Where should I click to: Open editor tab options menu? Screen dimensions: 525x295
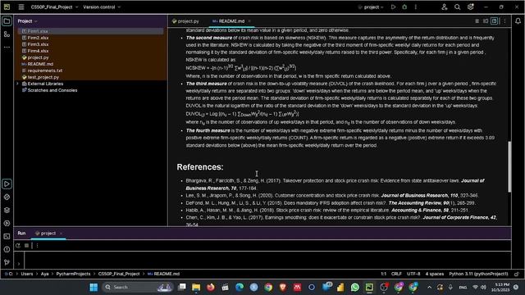coord(504,21)
